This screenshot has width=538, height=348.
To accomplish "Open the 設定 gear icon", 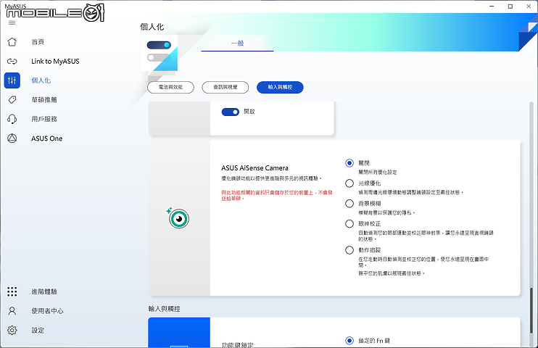I will [x=12, y=330].
